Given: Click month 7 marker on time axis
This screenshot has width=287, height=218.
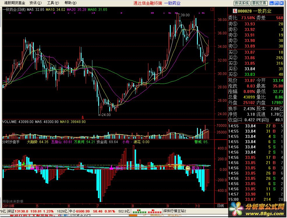Looking at the screenshot, I should point(98,206).
